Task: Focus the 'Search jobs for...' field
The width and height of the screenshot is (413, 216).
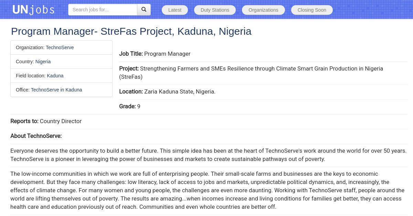Action: click(103, 10)
